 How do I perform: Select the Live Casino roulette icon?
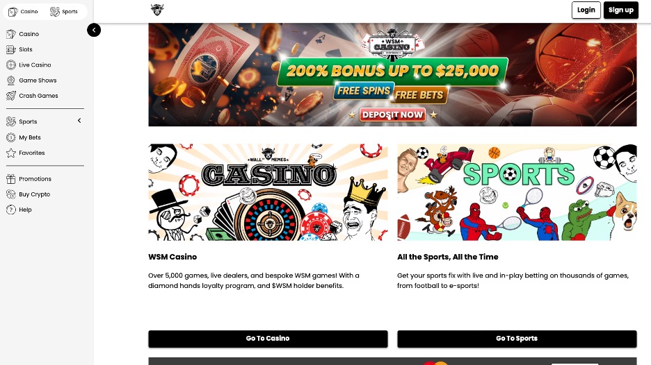pos(11,65)
